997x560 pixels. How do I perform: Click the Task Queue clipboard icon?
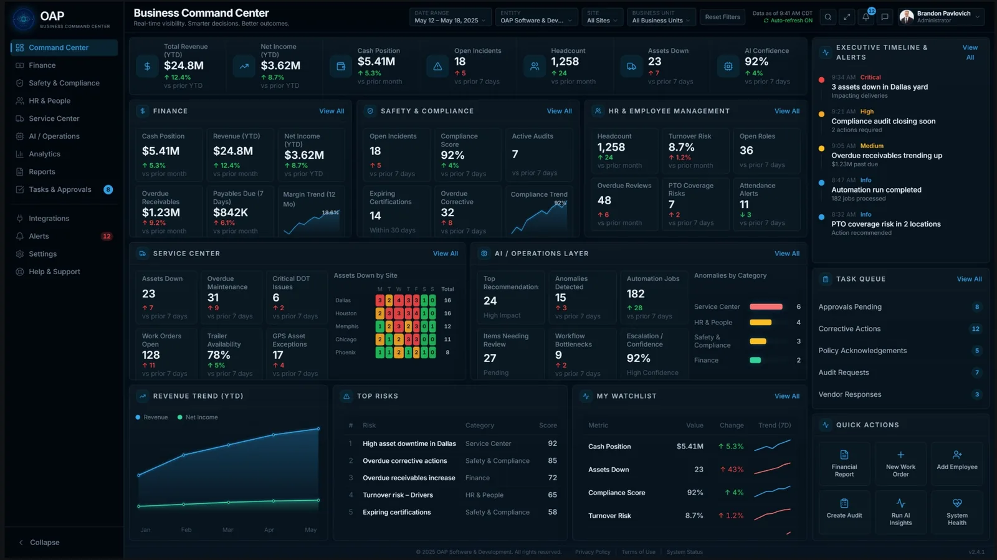click(x=826, y=279)
